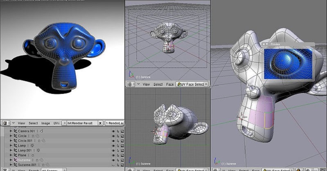Expand the Suzanne.001 tree entry

coord(11,165)
